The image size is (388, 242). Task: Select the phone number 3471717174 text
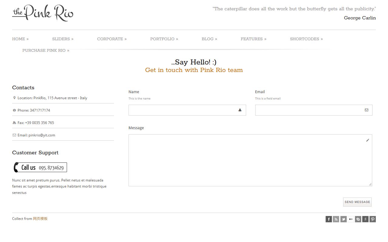point(40,110)
